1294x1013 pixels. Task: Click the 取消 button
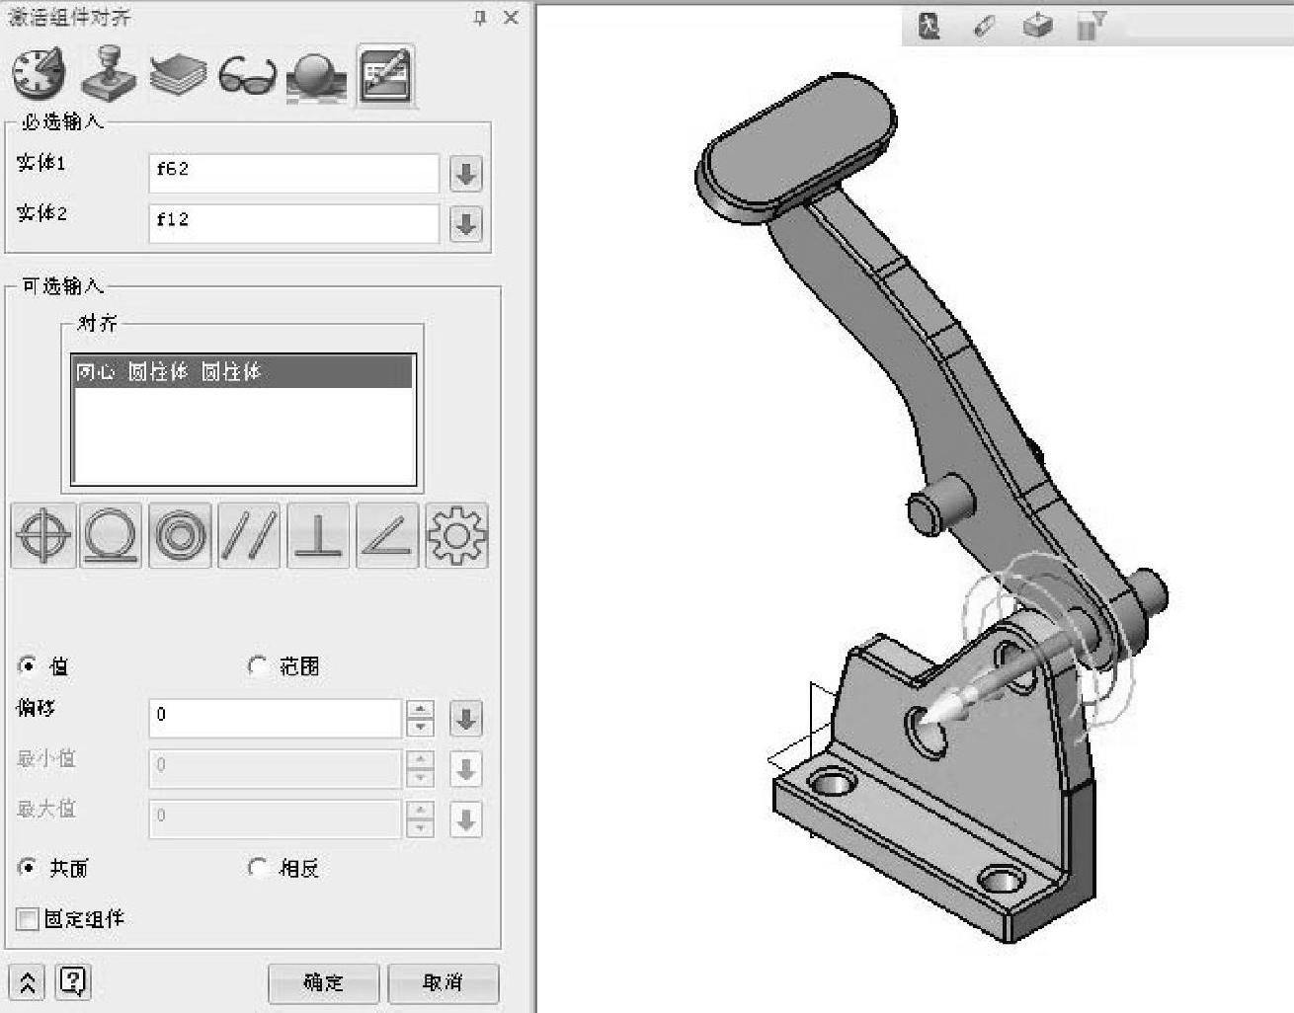click(x=443, y=982)
